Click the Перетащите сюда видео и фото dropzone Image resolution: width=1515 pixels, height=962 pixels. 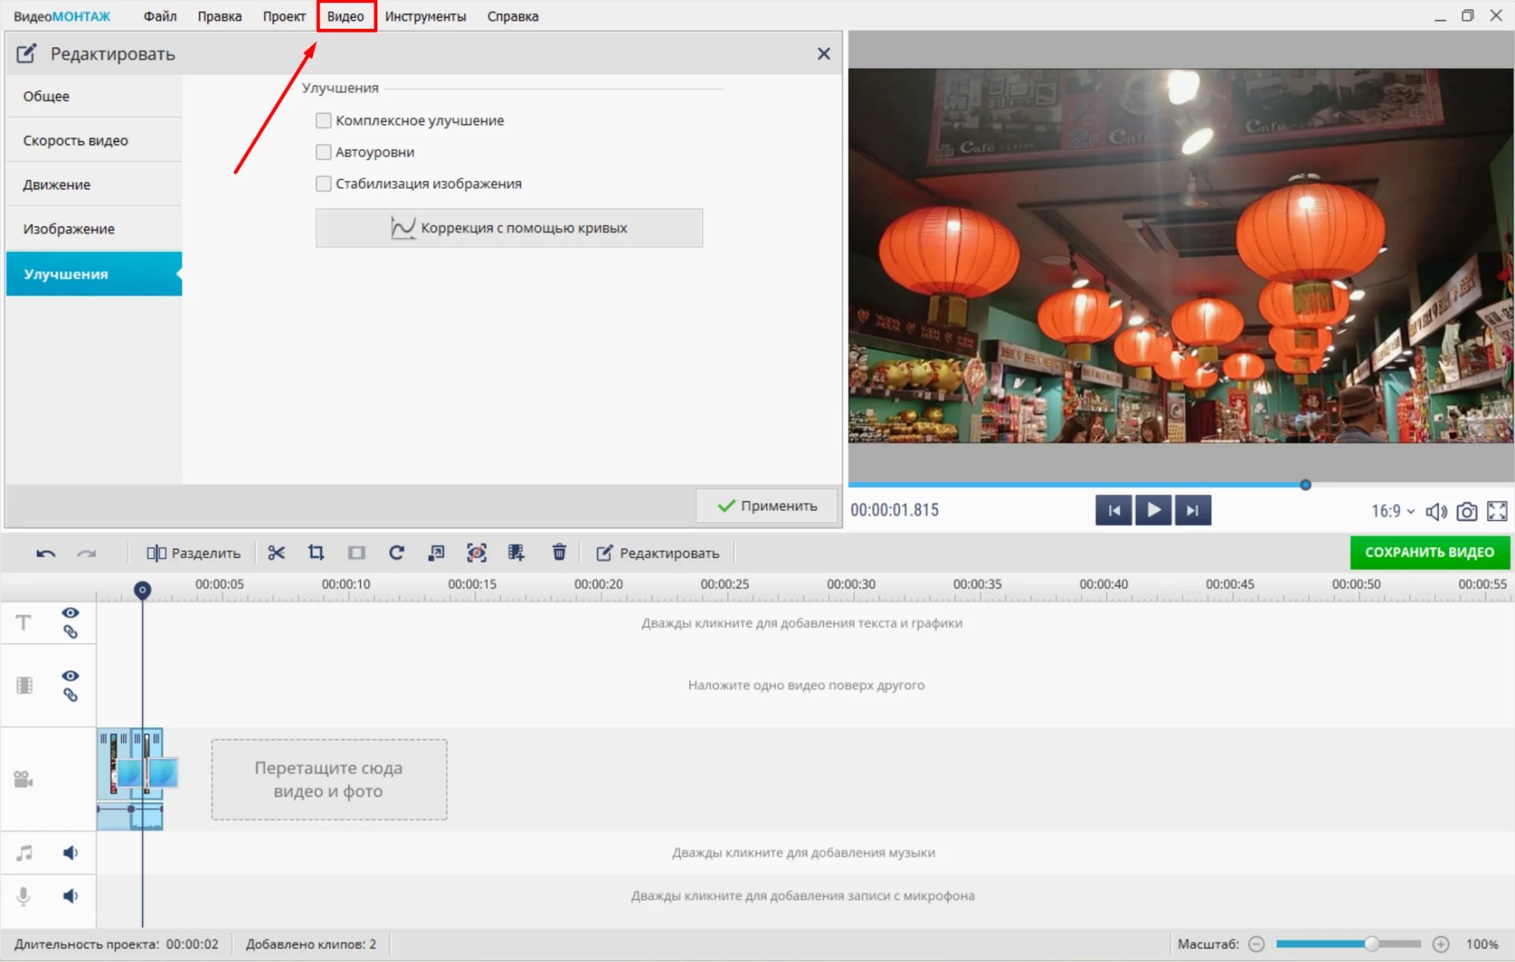(329, 779)
